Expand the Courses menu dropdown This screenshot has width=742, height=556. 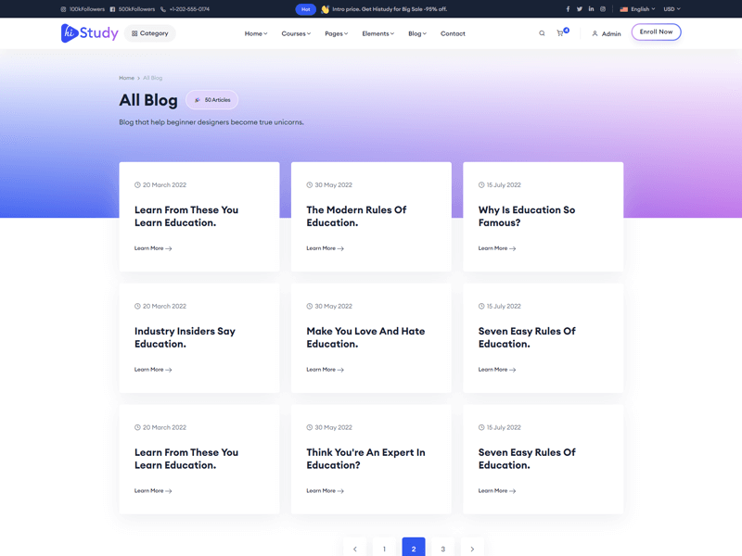pos(296,33)
